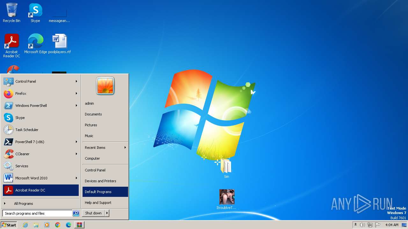
Task: Open Computer from the Start menu
Action: point(105,158)
